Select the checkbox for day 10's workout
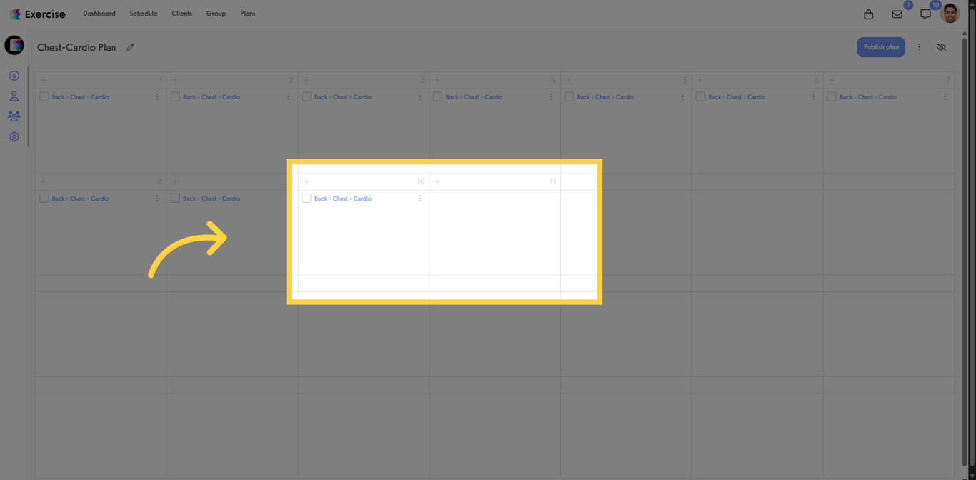The image size is (976, 480). click(x=307, y=199)
